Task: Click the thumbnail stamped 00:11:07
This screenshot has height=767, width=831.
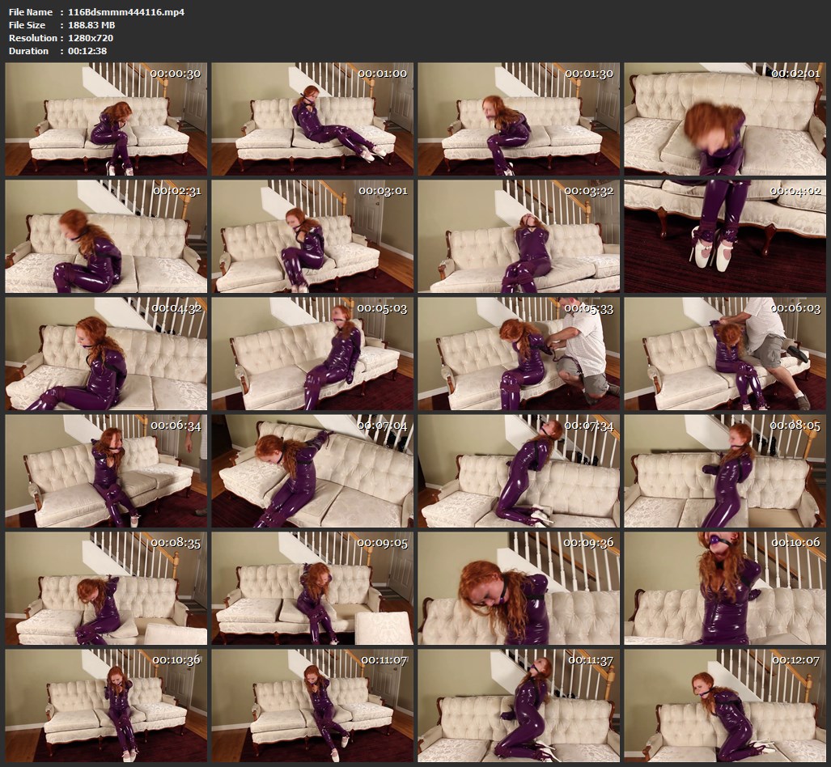Action: tap(312, 706)
